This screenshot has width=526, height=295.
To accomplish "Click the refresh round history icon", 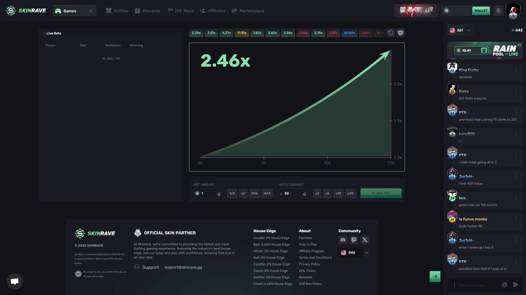I will (390, 33).
